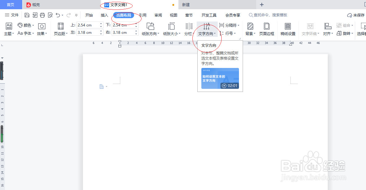
Task: Open the 分栏 columns tool
Action: [189, 29]
